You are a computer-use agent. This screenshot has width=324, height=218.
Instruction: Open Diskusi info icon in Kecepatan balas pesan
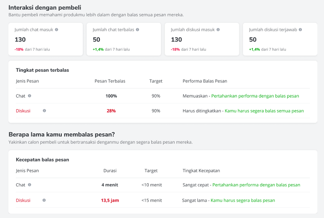[x=44, y=200]
